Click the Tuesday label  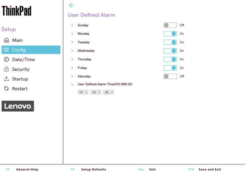[84, 42]
